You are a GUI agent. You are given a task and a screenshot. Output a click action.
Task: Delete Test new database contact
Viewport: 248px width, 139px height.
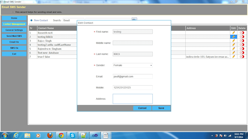point(242,52)
